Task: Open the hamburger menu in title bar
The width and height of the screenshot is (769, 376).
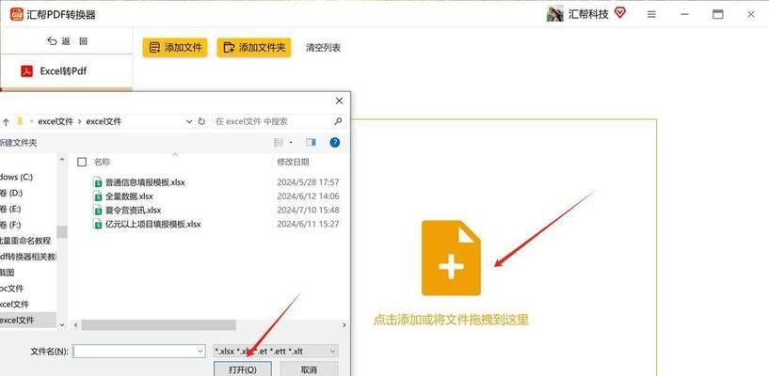Action: [x=651, y=15]
